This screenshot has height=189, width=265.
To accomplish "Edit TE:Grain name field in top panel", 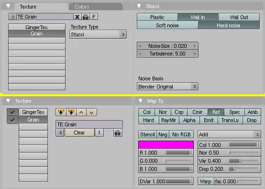I will tap(45, 17).
